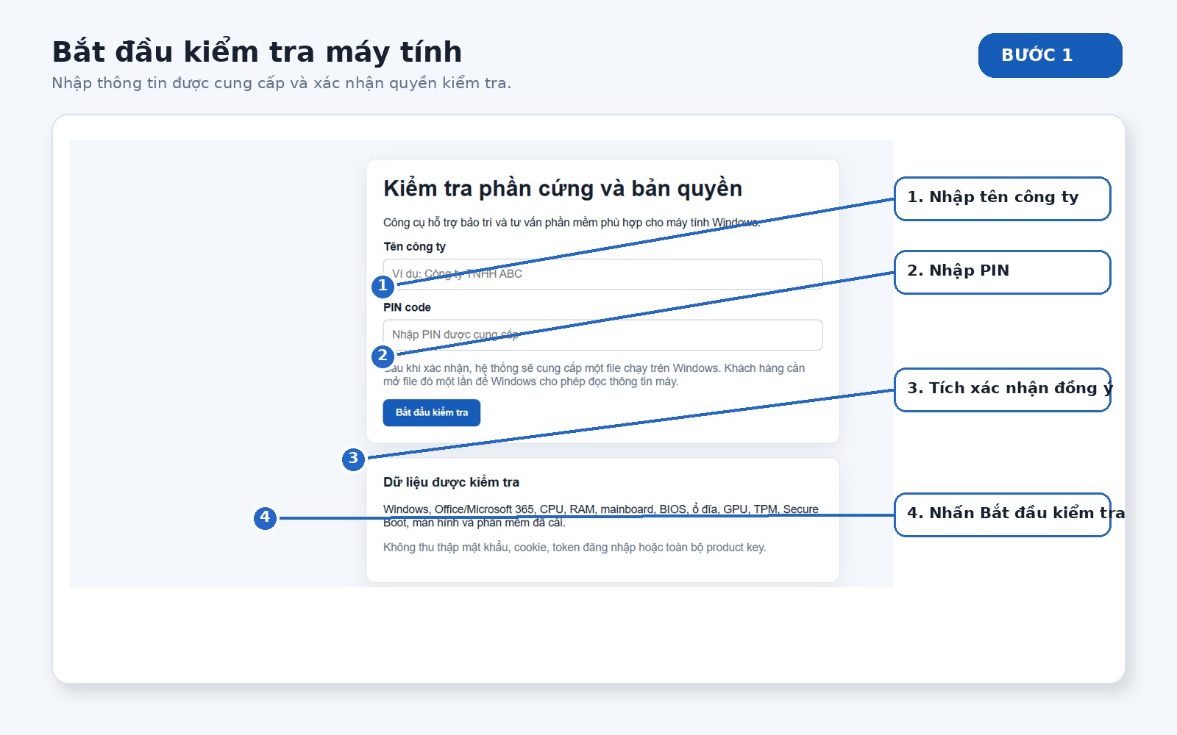This screenshot has height=735, width=1177.
Task: Click the text 'Không thu thập mật khẩu, cookie...'
Action: tap(575, 548)
